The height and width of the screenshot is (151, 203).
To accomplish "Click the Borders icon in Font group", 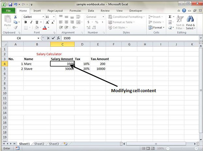I will click(26, 28).
